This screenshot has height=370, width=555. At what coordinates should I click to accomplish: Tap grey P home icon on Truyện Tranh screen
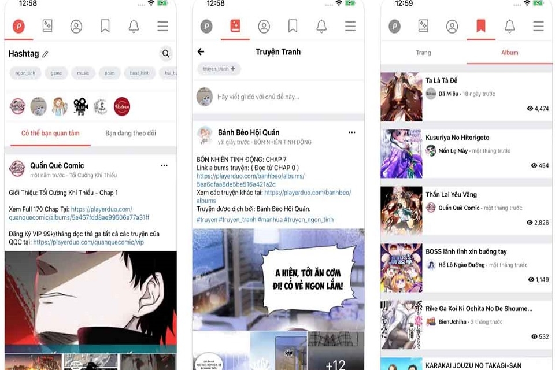[x=207, y=26]
